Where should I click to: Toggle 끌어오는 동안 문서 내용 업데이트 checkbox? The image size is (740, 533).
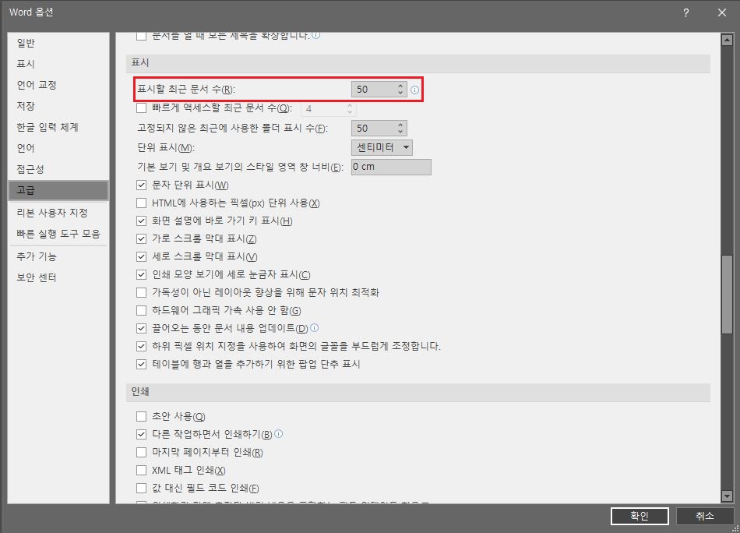coord(141,329)
